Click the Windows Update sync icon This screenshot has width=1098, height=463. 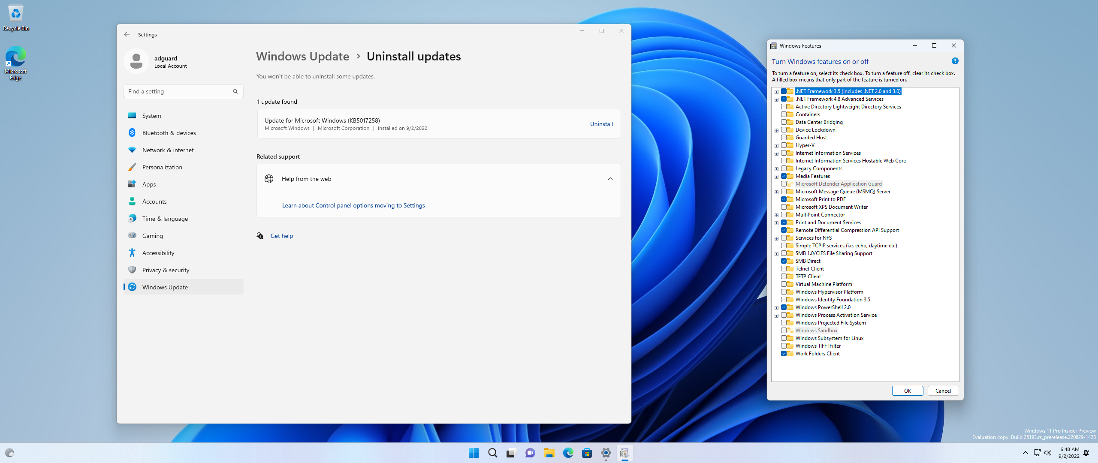pos(132,287)
